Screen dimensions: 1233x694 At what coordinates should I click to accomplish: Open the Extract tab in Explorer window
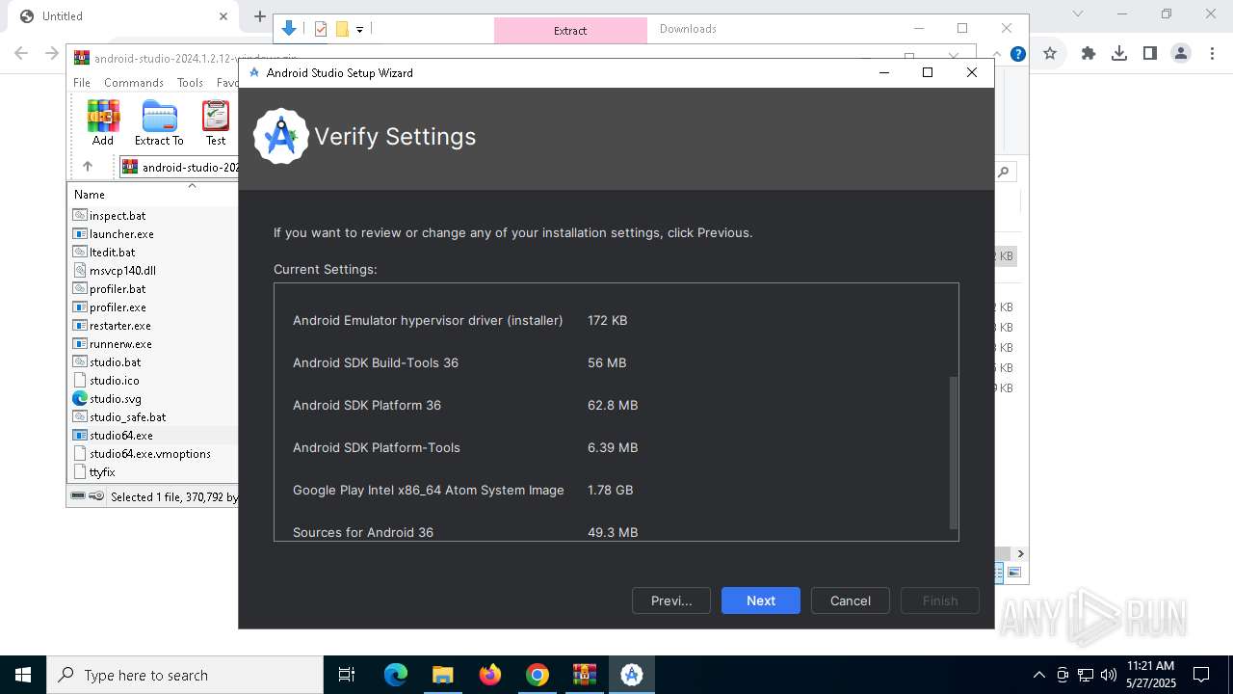coord(570,30)
